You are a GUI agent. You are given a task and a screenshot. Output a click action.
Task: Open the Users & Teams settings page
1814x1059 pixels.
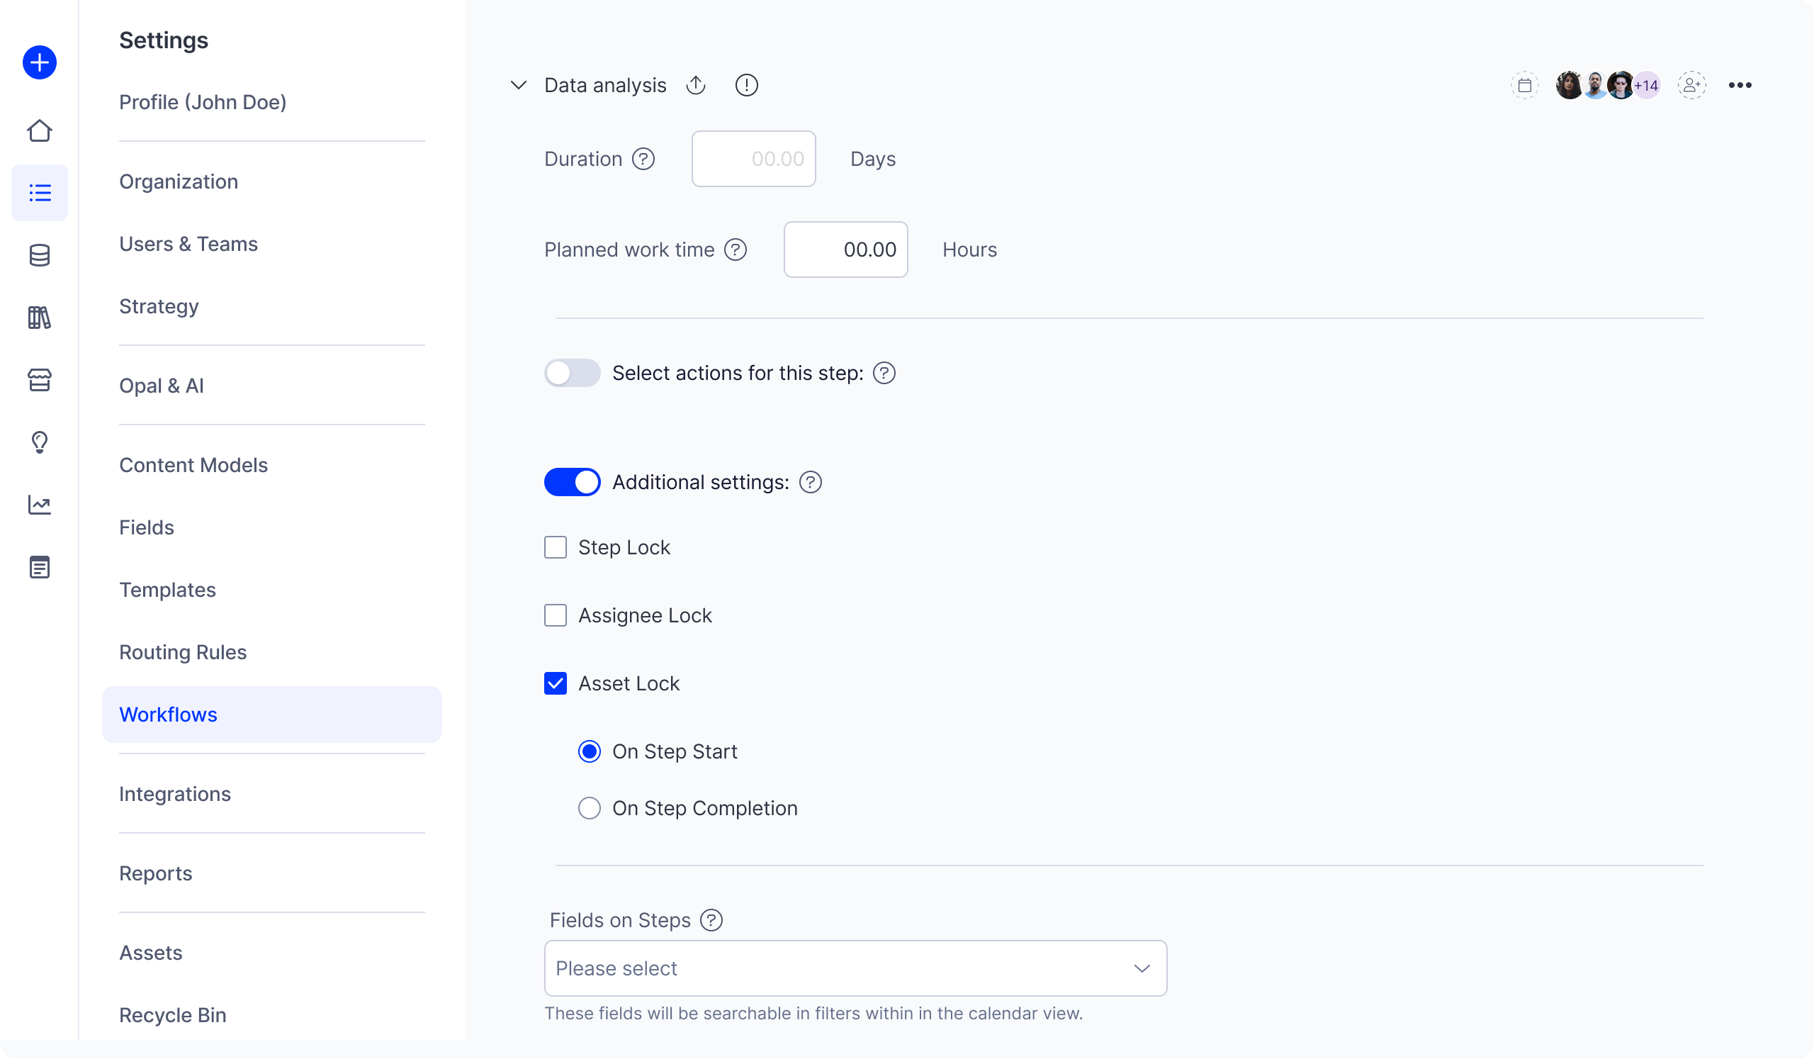click(x=188, y=244)
